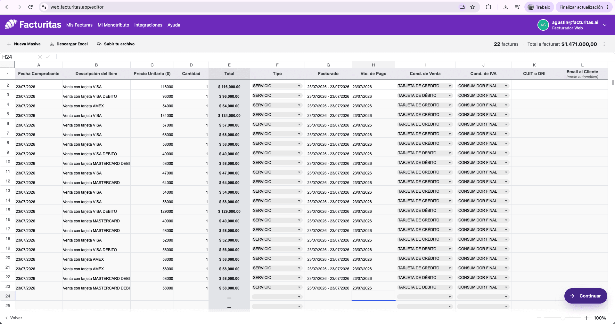Screen dimensions: 615x324
Task: Click the zoom in plus icon
Action: pos(586,318)
